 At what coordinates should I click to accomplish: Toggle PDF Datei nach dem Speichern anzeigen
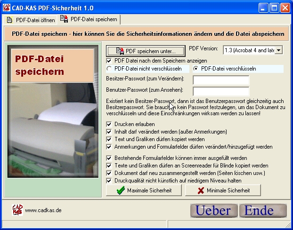click(x=109, y=61)
